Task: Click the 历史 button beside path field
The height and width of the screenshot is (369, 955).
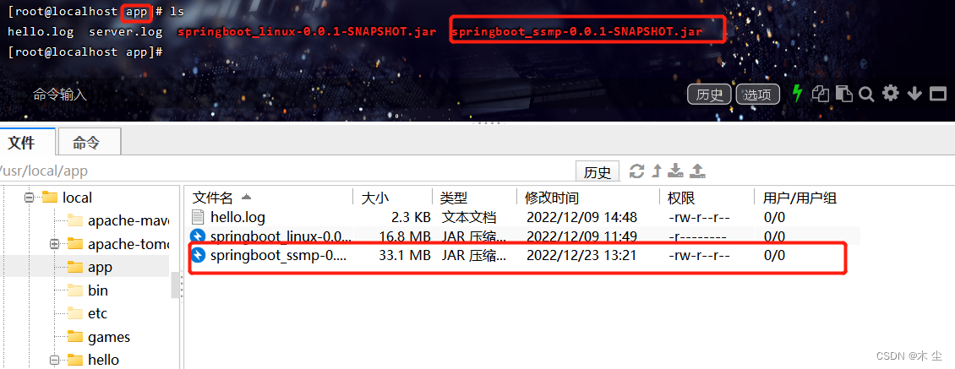Action: click(598, 172)
